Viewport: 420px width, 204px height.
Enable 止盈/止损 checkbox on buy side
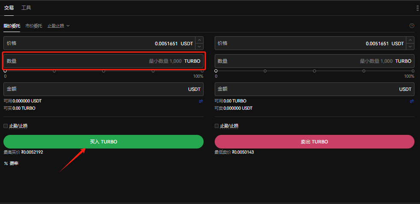6,126
